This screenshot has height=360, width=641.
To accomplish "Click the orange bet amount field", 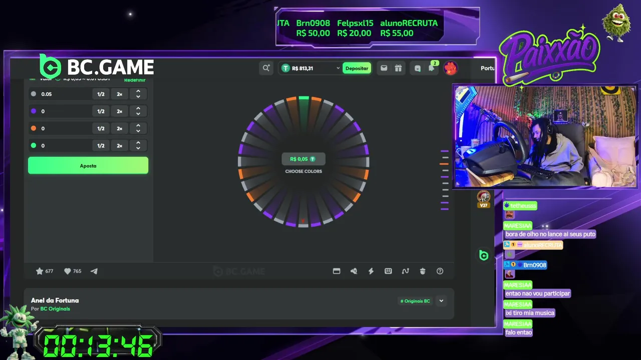I will [x=65, y=128].
